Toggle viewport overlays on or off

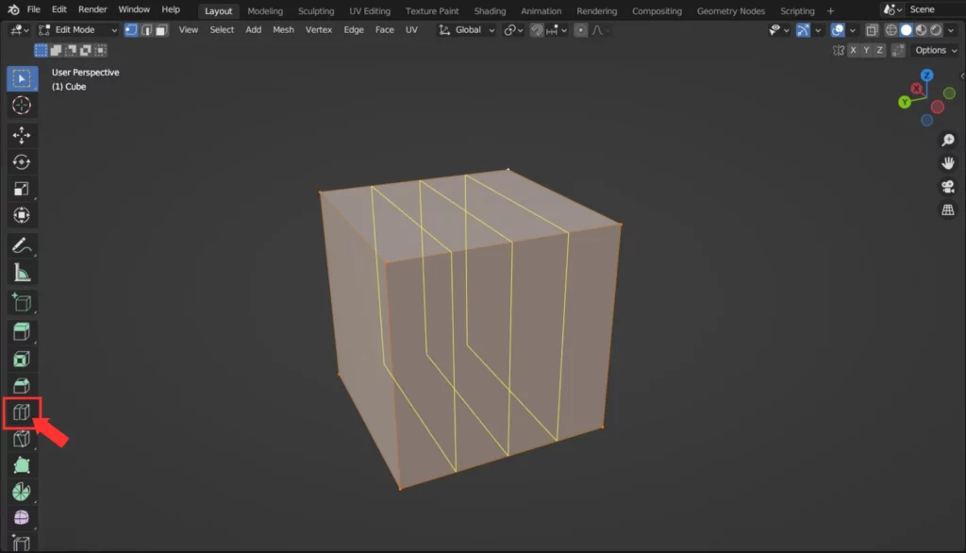click(838, 30)
